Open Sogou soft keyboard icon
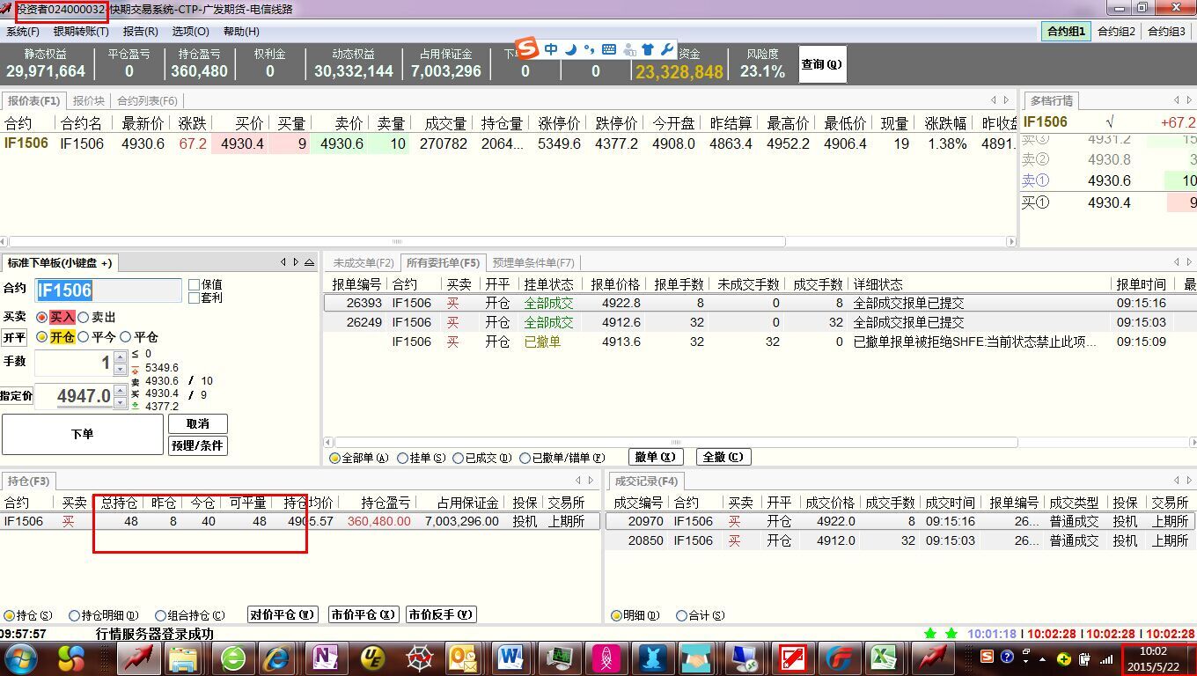 pyautogui.click(x=608, y=50)
